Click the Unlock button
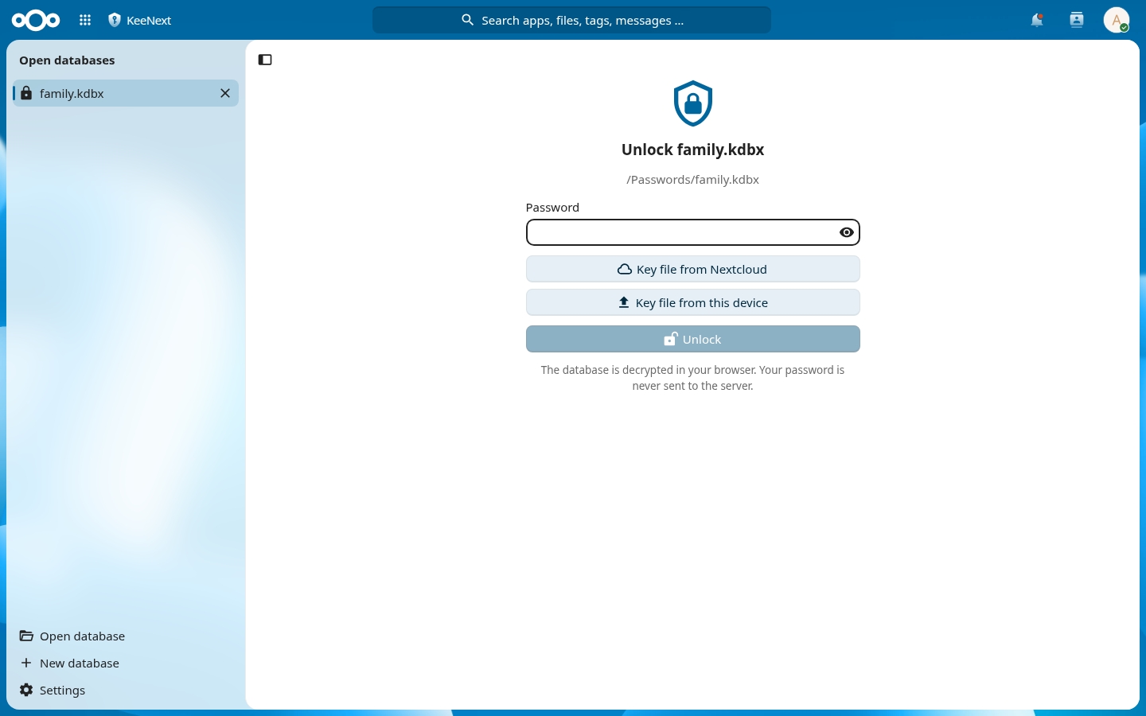Viewport: 1146px width, 716px height. coord(693,339)
